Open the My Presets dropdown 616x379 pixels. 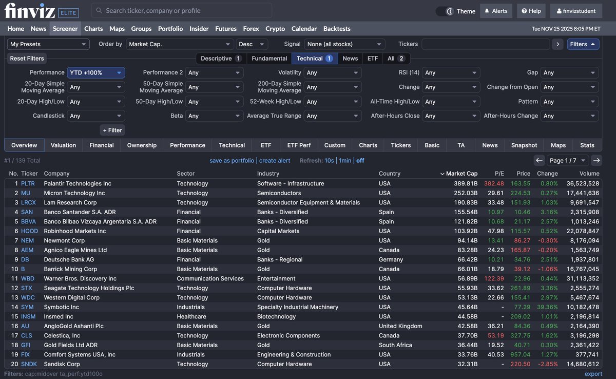tap(48, 44)
